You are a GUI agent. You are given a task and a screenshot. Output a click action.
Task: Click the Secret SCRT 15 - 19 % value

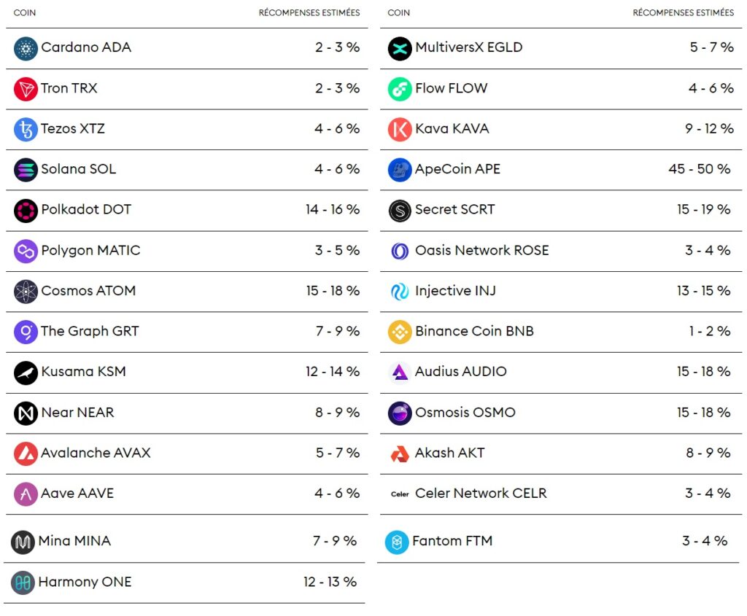click(703, 210)
